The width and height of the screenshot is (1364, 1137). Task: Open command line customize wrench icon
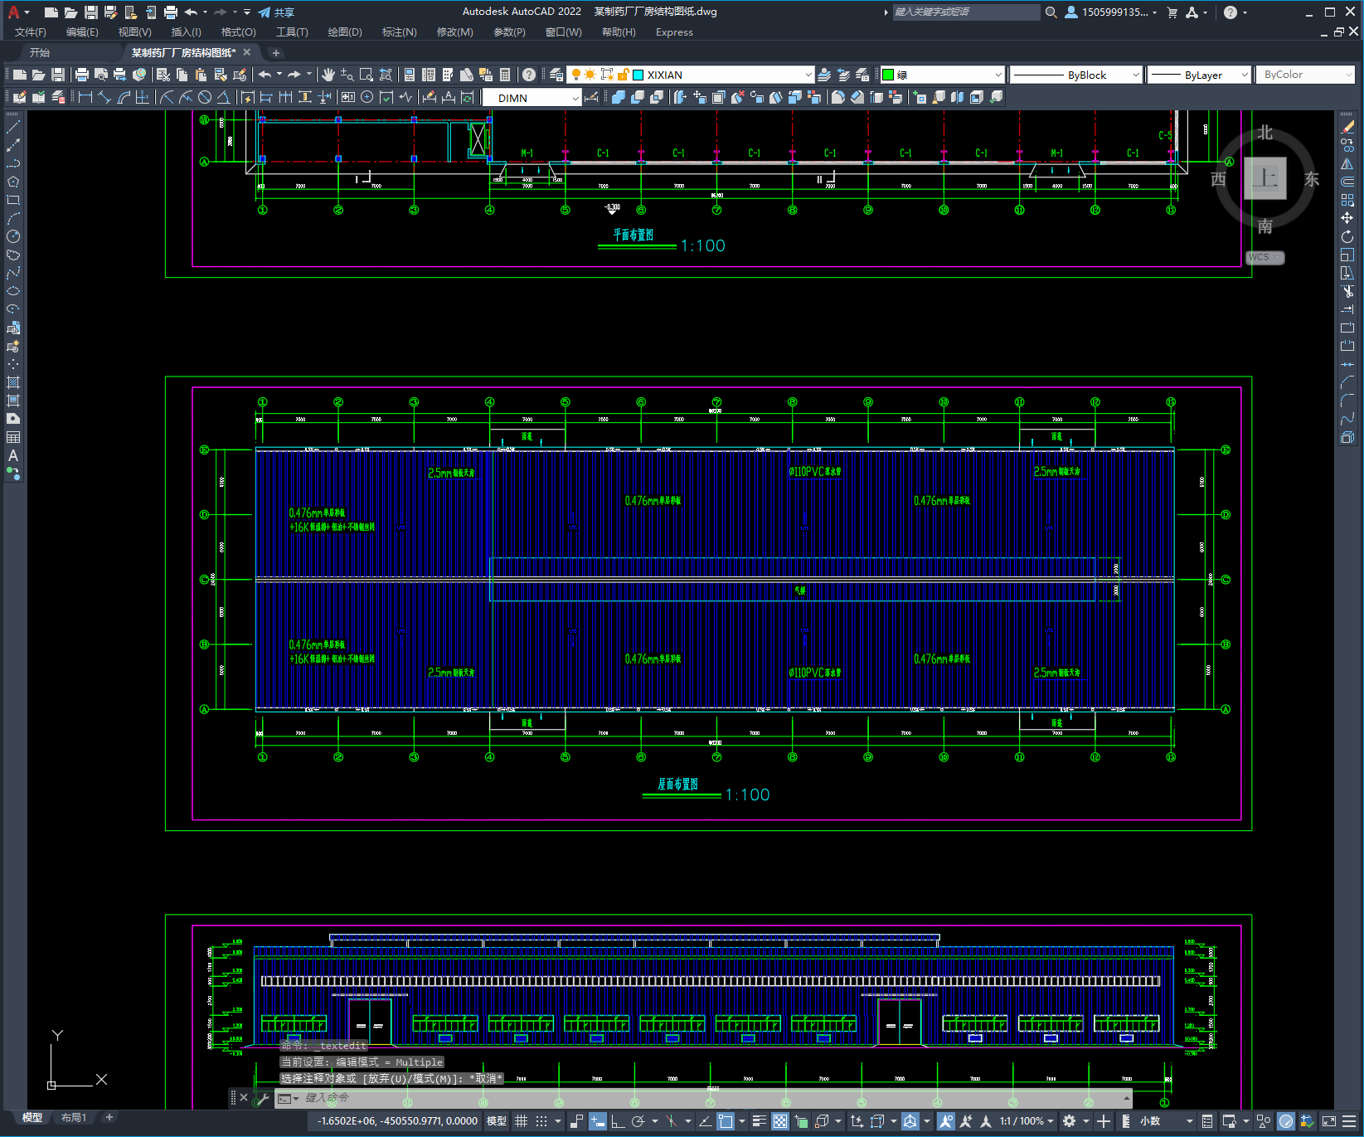click(263, 1099)
